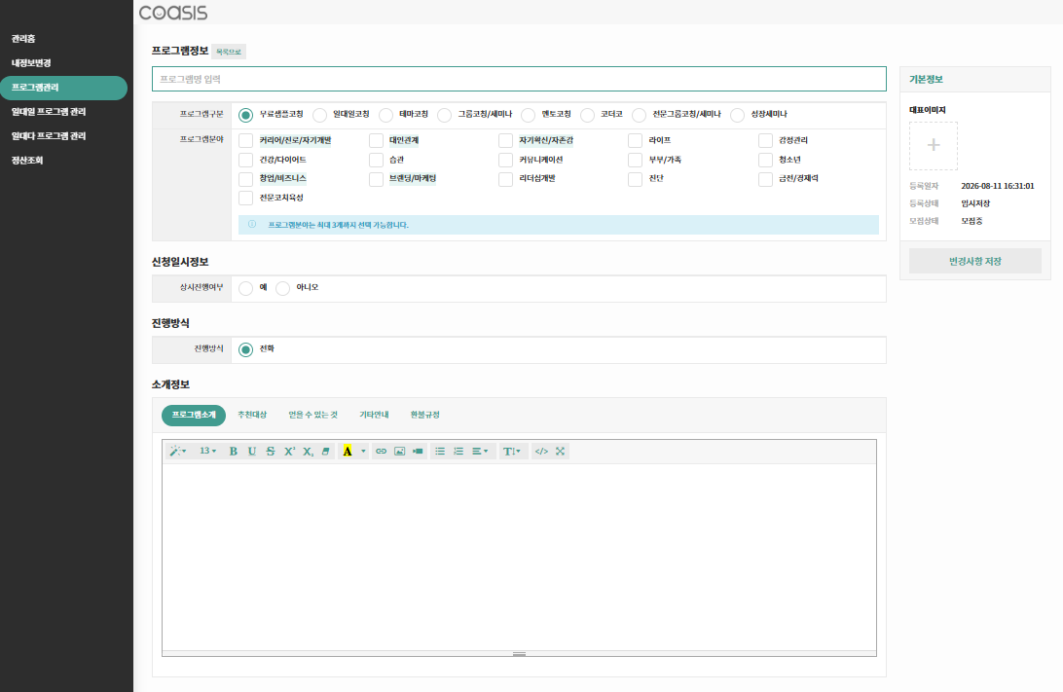Check the 감정관리 checkbox

(x=765, y=140)
